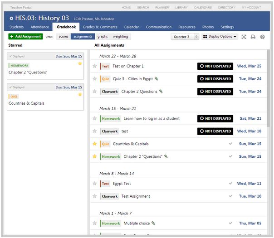Click attachment icon beside Quiz 3
274x238 pixels.
pos(157,79)
